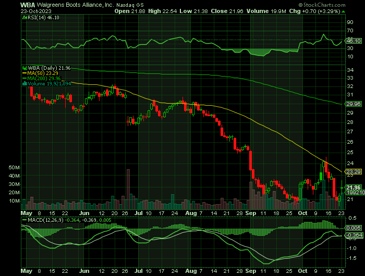Click the 'Nasdaq GS' exchange label
The height and width of the screenshot is (276, 365).
pos(130,5)
